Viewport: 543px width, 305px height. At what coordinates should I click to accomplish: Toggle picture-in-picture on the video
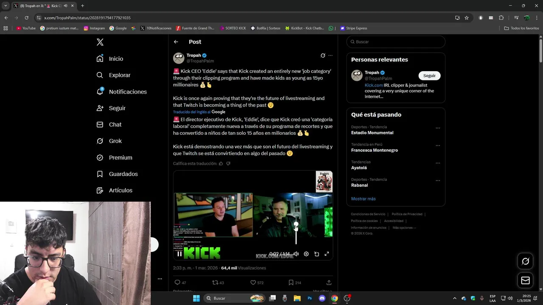tap(316, 254)
